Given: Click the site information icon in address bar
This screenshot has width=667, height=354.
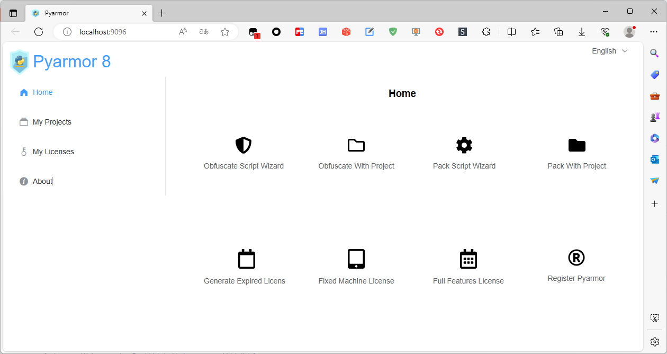Looking at the screenshot, I should point(67,32).
